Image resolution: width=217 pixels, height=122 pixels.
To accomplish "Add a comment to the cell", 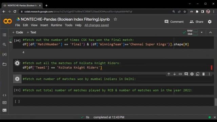I will (186, 74).
